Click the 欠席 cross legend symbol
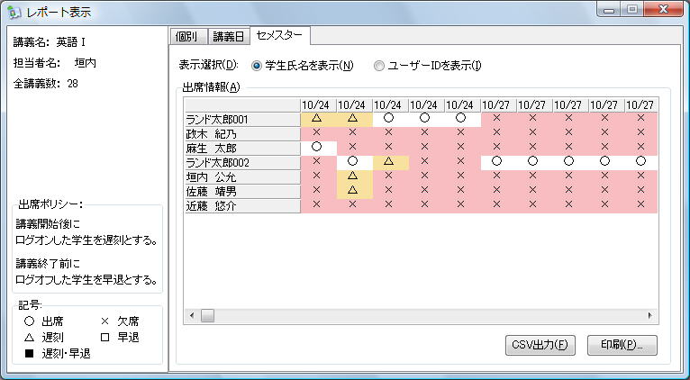The width and height of the screenshot is (690, 380). click(104, 321)
